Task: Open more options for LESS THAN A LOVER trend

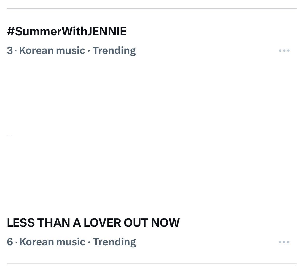Action: point(284,242)
